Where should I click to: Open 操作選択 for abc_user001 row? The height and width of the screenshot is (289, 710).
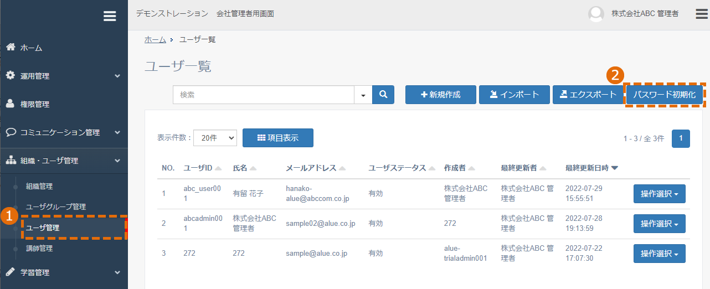(660, 194)
